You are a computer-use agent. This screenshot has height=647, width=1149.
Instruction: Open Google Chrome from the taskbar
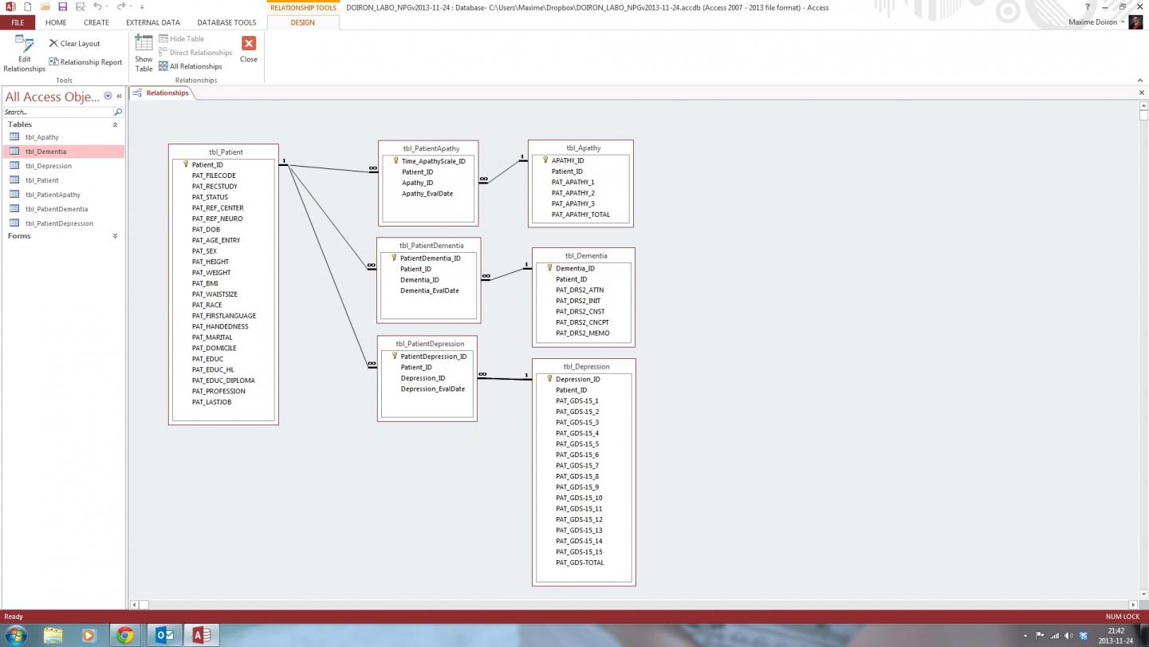click(125, 635)
